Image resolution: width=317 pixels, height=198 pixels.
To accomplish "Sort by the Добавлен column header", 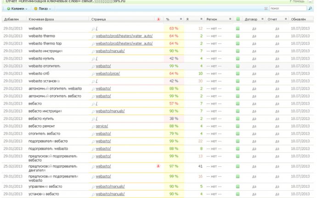I will pos(11,19).
